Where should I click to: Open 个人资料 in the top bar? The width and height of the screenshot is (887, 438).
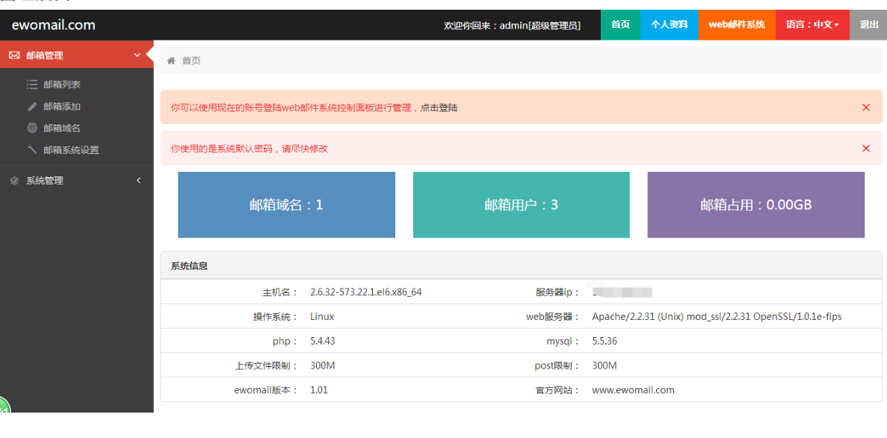tap(669, 25)
